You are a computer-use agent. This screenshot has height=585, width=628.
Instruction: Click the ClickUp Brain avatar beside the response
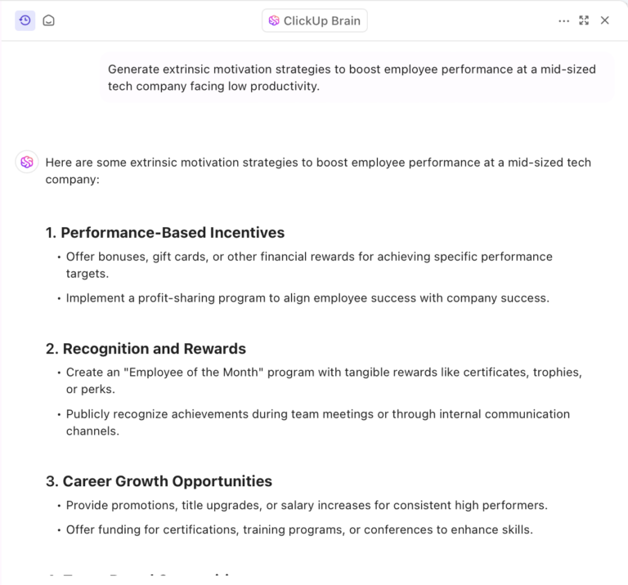click(27, 162)
